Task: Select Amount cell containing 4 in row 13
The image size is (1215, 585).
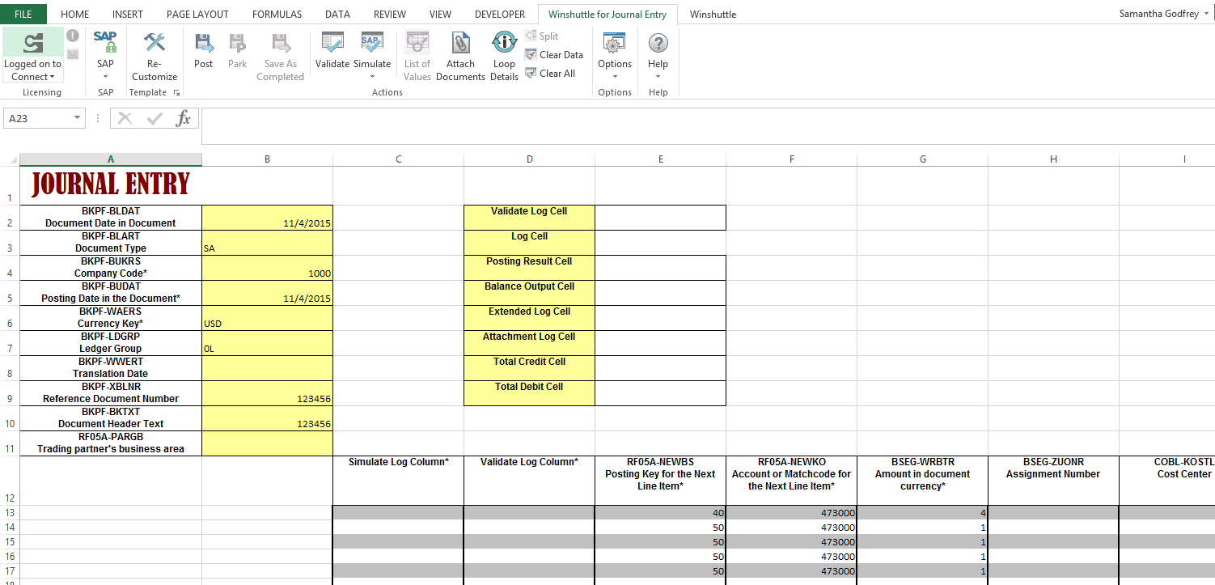Action: (922, 512)
